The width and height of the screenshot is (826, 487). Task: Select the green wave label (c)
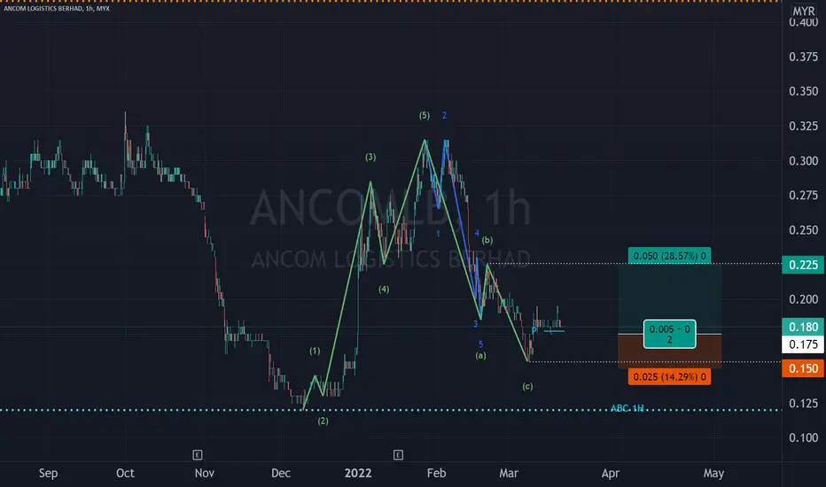527,386
